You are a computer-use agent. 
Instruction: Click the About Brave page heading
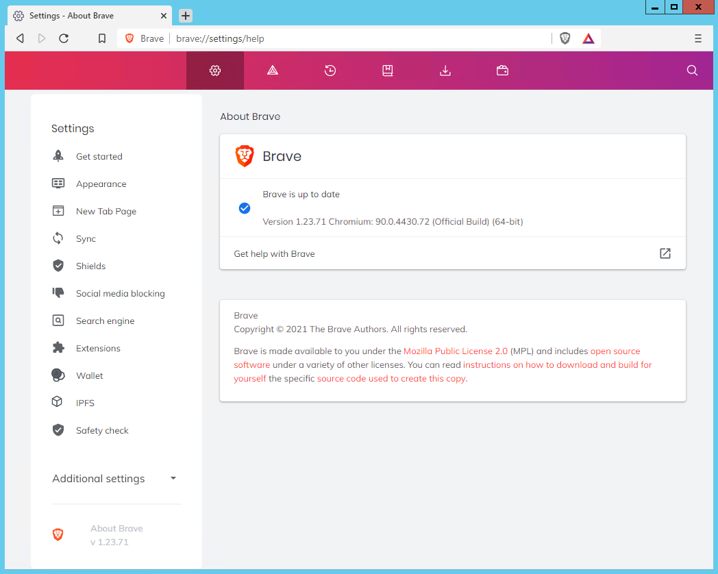250,116
